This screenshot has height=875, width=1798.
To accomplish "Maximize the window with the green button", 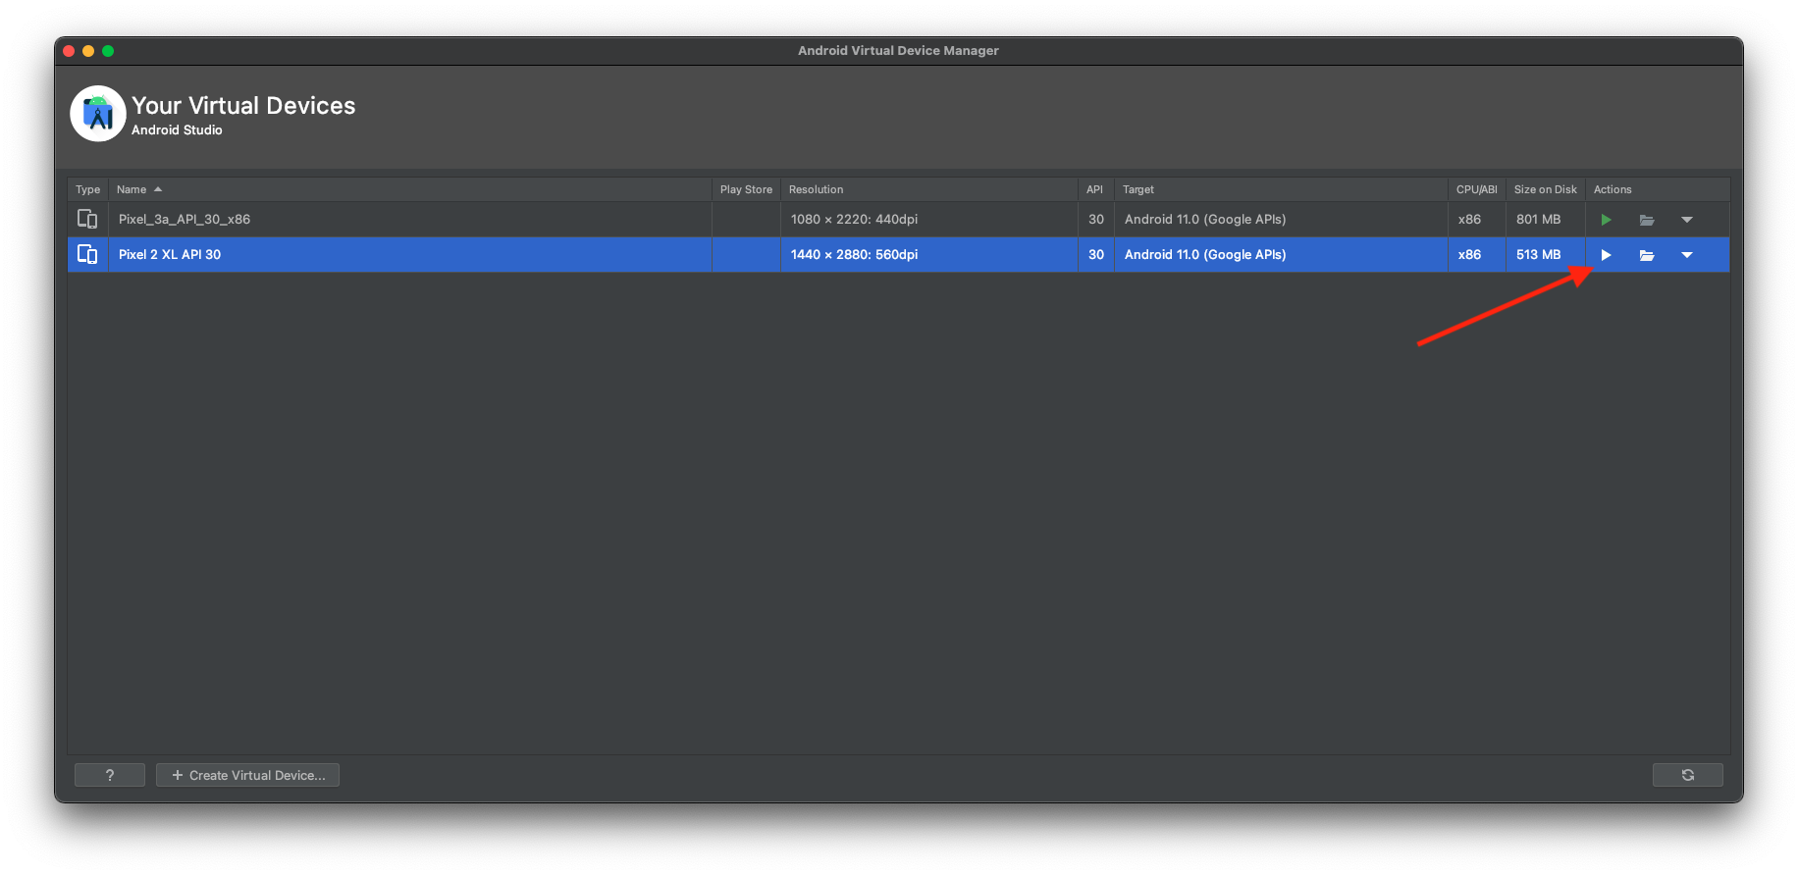I will (x=108, y=51).
